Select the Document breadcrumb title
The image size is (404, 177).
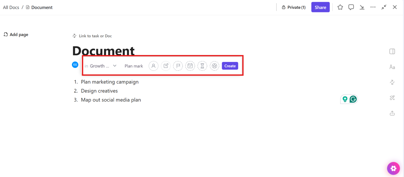[x=42, y=7]
